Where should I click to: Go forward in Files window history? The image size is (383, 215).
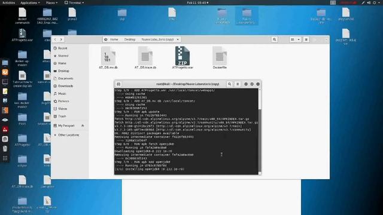61,39
